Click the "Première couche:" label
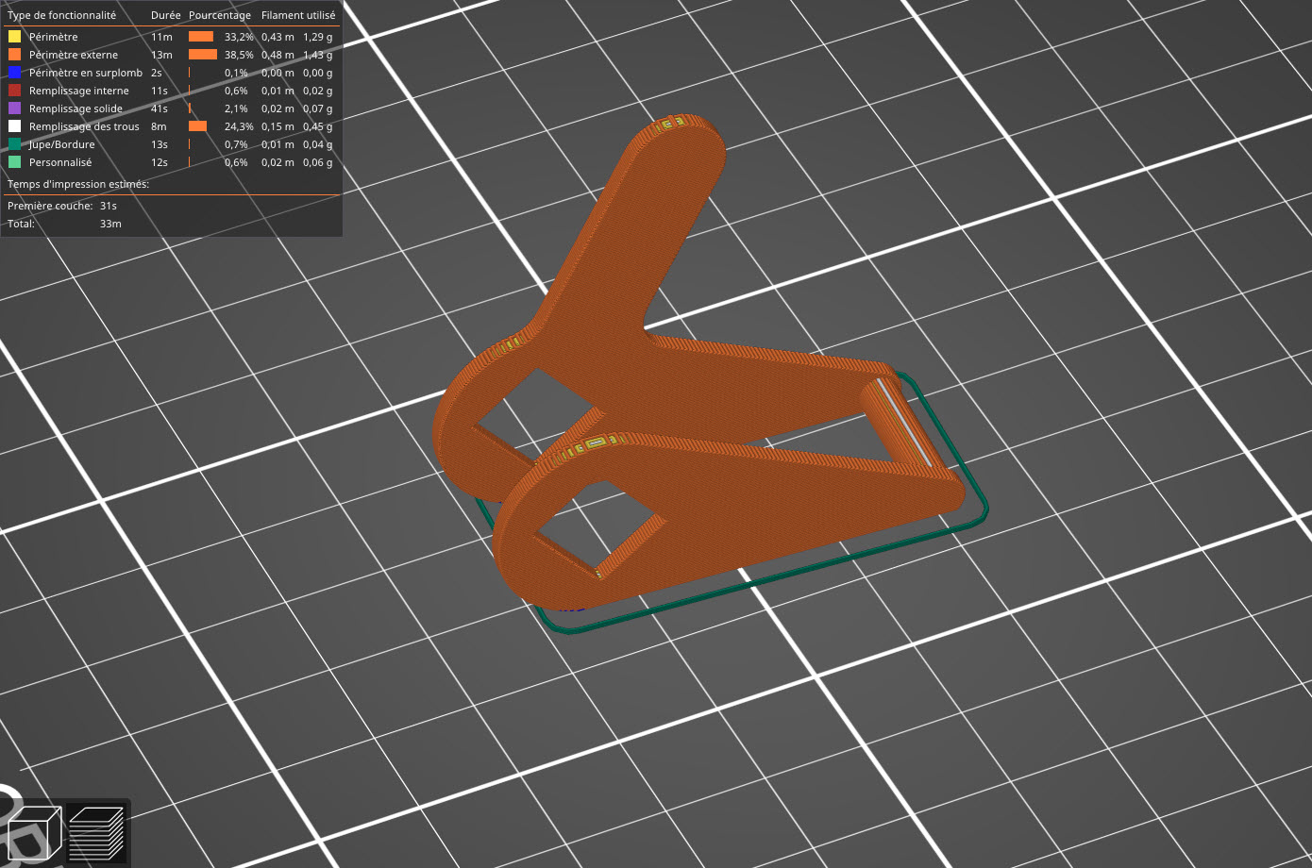This screenshot has height=868, width=1312. coord(50,206)
